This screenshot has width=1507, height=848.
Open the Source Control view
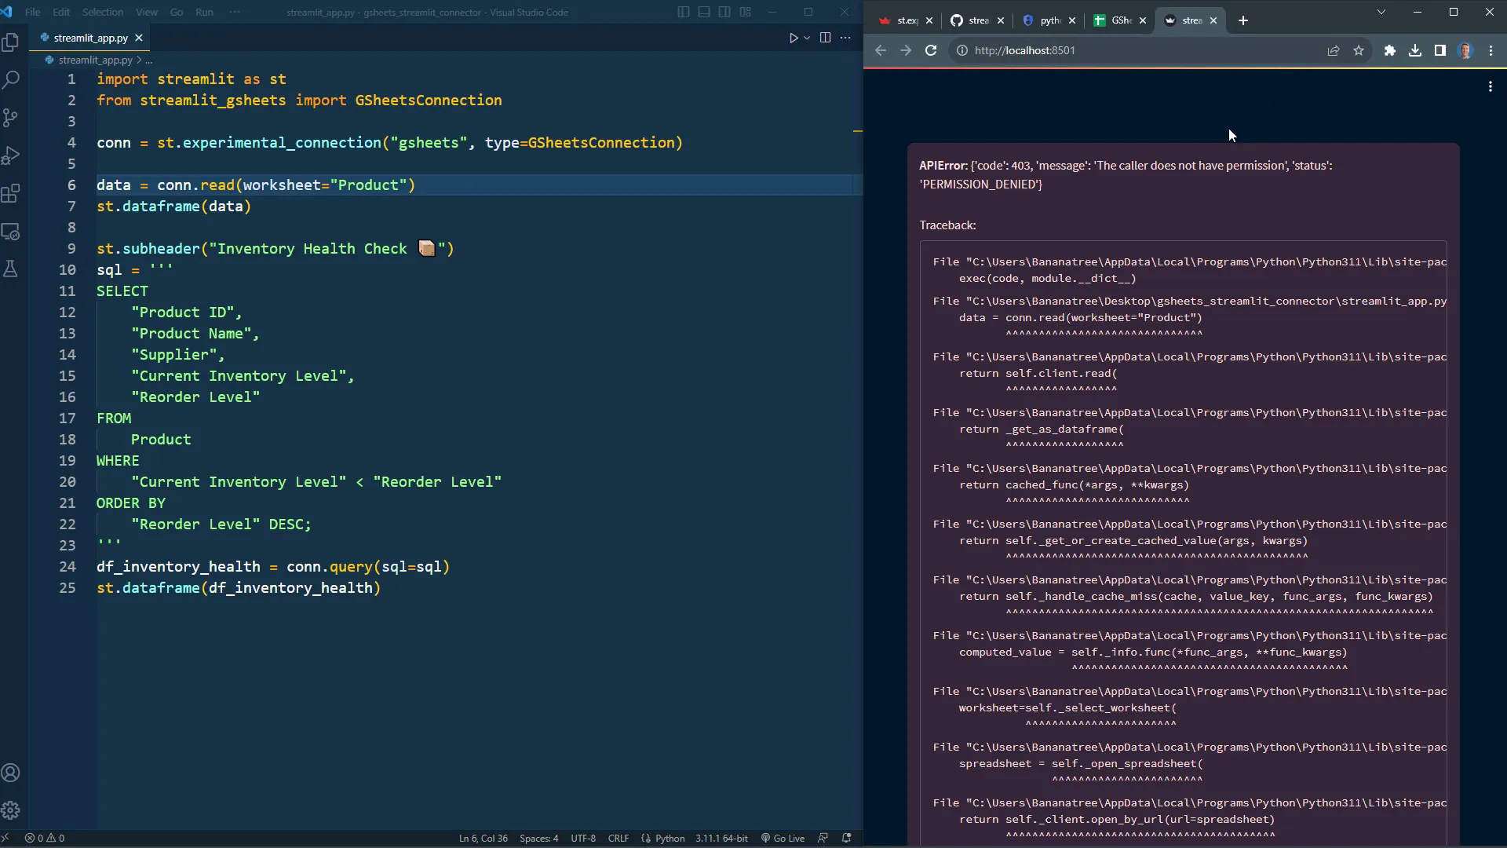pyautogui.click(x=11, y=118)
